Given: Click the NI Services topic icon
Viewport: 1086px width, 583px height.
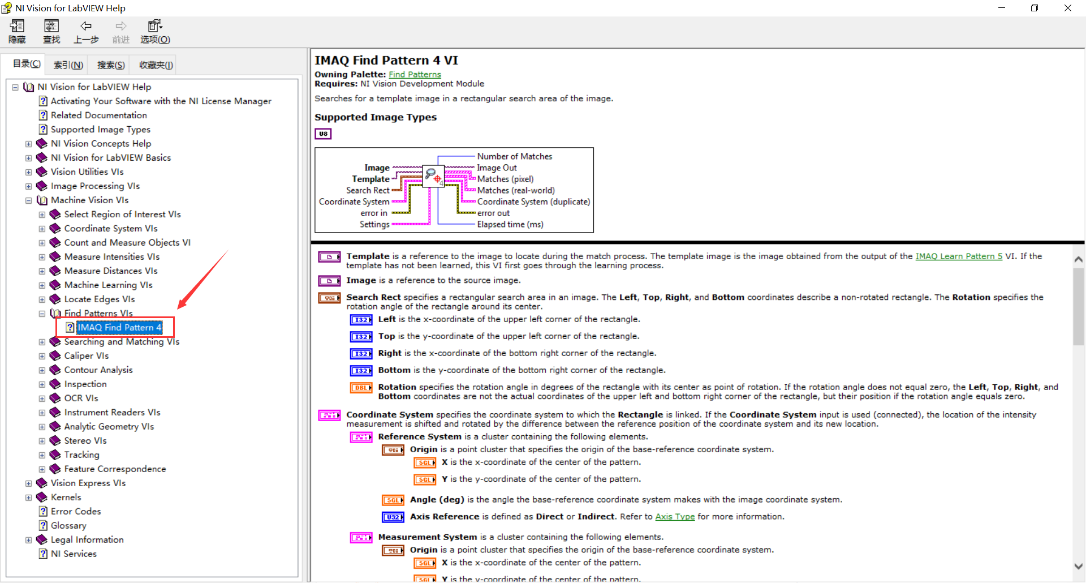Looking at the screenshot, I should coord(43,554).
